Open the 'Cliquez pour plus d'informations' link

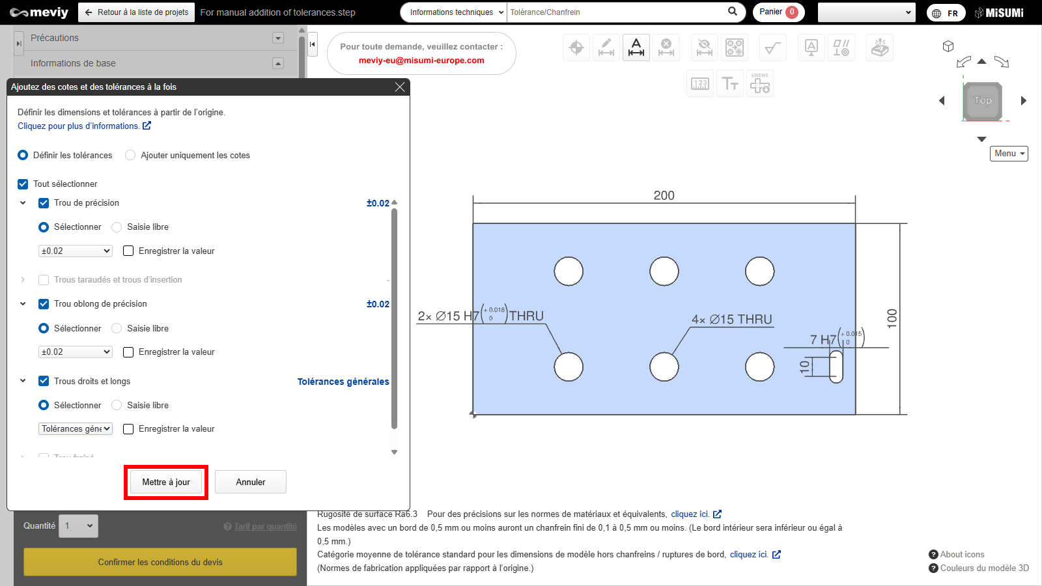83,126
